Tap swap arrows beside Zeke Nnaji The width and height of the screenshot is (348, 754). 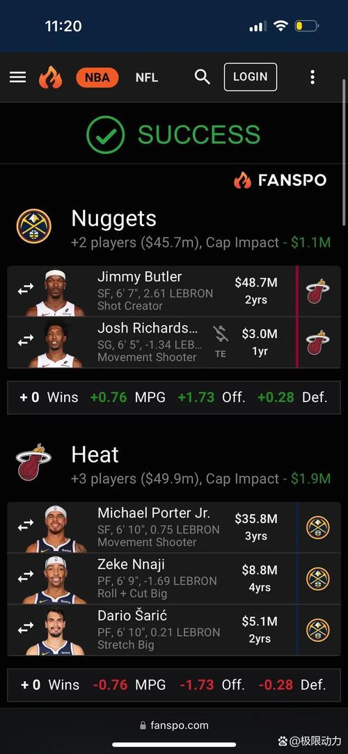click(x=25, y=576)
